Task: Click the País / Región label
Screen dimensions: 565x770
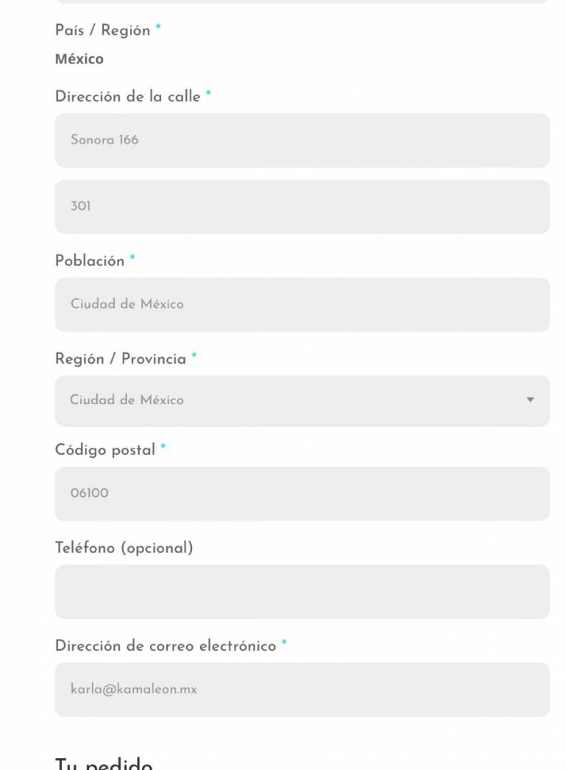Action: pos(103,31)
